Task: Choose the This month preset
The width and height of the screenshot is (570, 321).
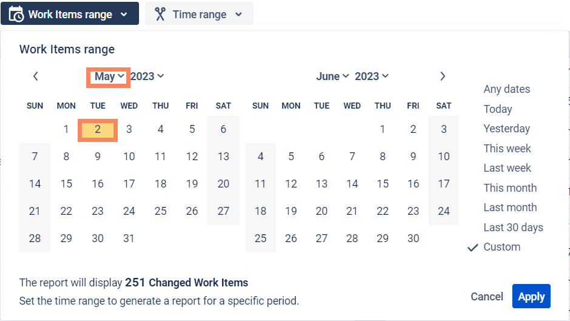Action: pyautogui.click(x=510, y=188)
